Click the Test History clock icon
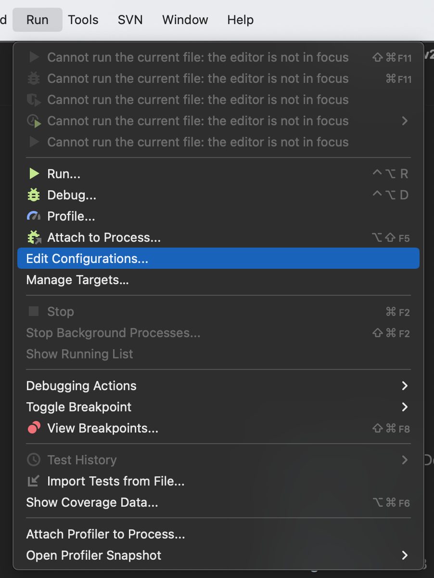This screenshot has height=578, width=434. pos(34,460)
